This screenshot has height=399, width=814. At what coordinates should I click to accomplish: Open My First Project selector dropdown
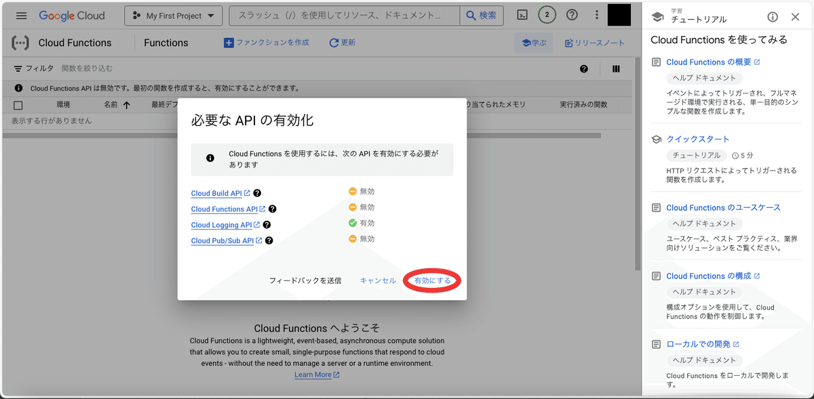(x=174, y=16)
